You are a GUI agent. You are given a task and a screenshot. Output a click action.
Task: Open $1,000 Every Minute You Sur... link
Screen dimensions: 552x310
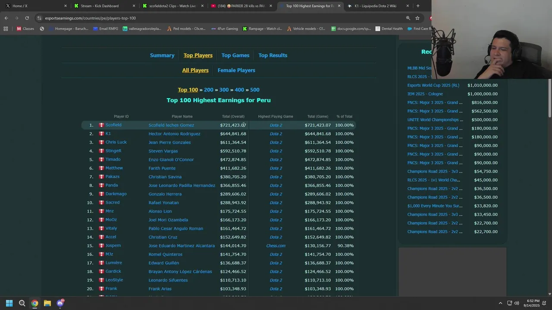point(435,206)
